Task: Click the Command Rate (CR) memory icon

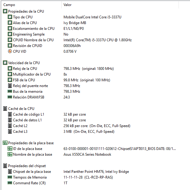Action: coord(10,183)
